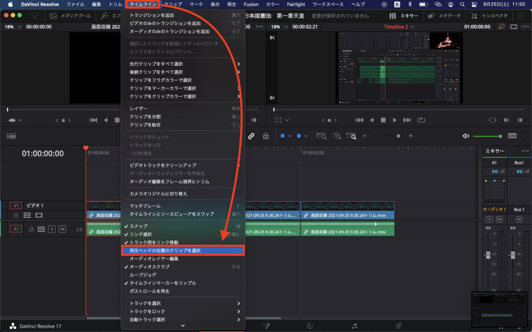The height and width of the screenshot is (332, 532).
Task: Play timeline viewer in reverse
Action: pos(372,120)
